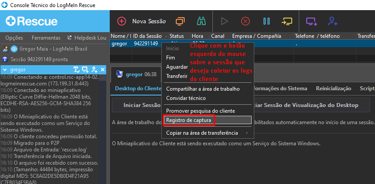Click the orange screens toolbar icon

(180, 21)
